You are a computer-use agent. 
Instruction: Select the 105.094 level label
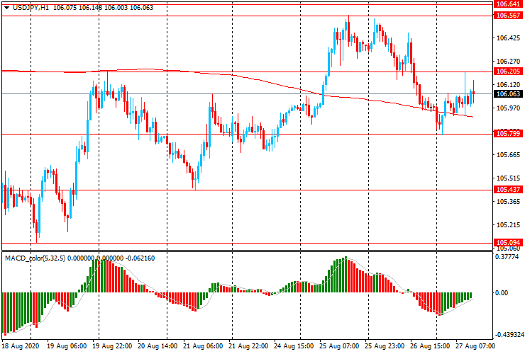point(508,242)
